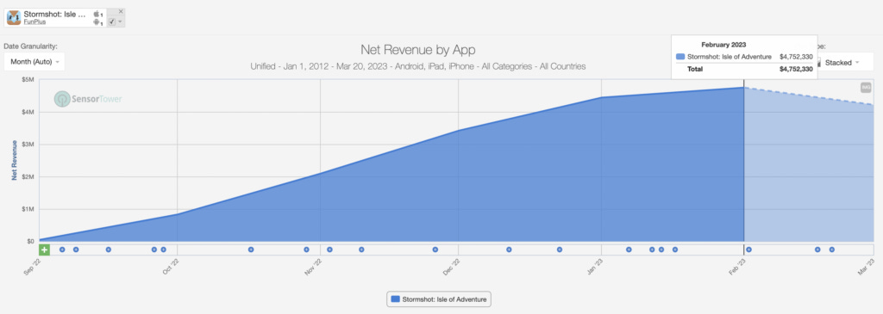Expand the small arrow beside the Stormshot checkbox
Viewport: 883px width, 314px height.
click(120, 22)
